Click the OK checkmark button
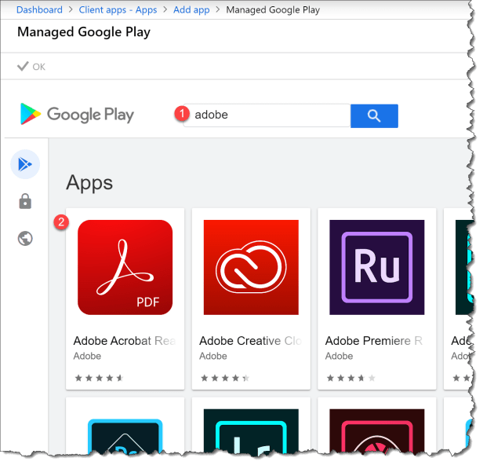Viewport: 483px width, 465px height. click(x=31, y=67)
